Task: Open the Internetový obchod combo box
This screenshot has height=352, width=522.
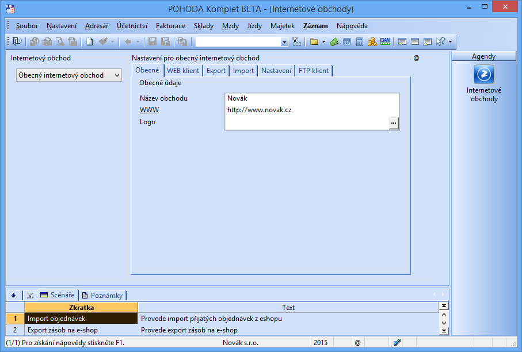Action: (x=69, y=75)
